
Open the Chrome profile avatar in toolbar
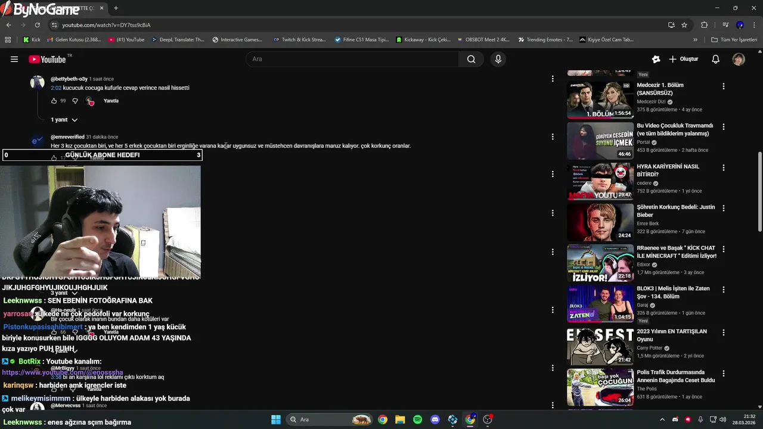coord(740,25)
